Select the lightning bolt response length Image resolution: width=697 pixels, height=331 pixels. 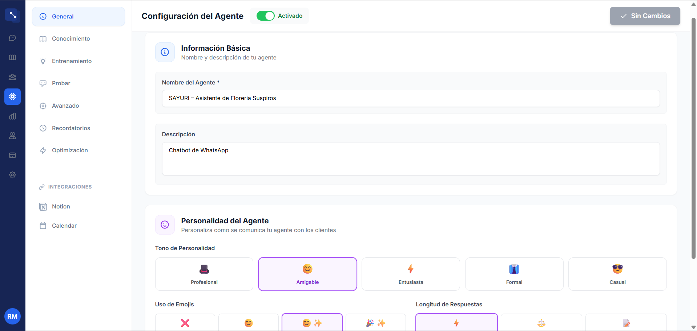(x=456, y=323)
